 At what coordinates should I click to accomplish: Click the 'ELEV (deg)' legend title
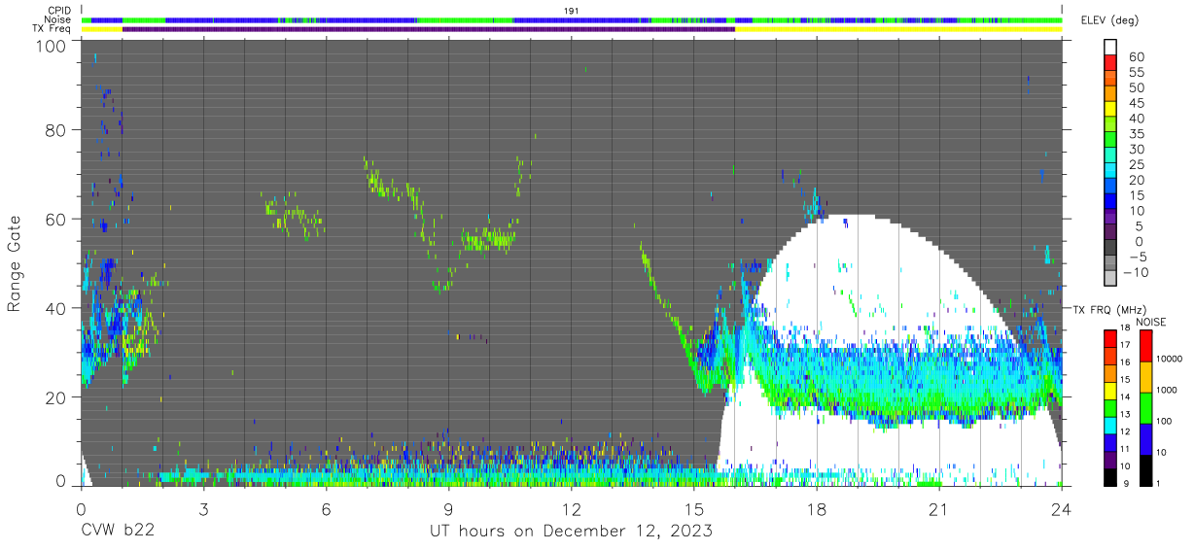(x=1110, y=20)
